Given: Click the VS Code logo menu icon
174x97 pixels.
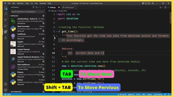Looking at the screenshot, I should point(5,3).
